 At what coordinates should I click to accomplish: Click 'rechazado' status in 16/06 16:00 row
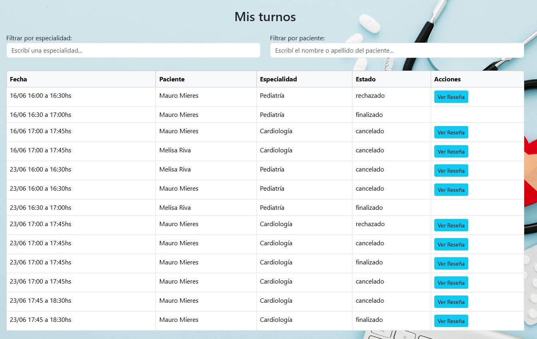[370, 96]
